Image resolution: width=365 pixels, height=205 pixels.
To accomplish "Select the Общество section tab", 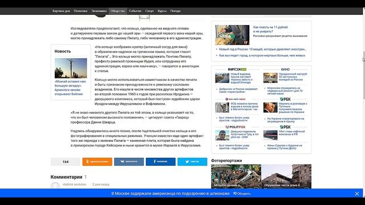I will coord(118,11).
